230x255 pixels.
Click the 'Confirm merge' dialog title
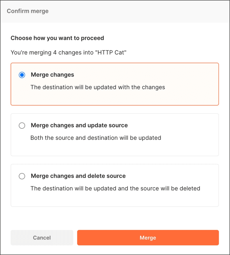click(28, 11)
